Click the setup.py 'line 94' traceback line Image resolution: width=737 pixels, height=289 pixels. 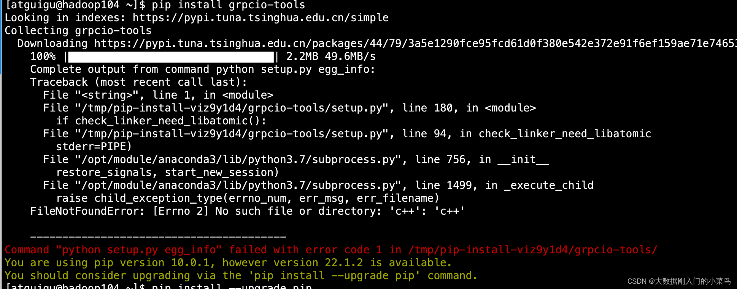point(347,134)
